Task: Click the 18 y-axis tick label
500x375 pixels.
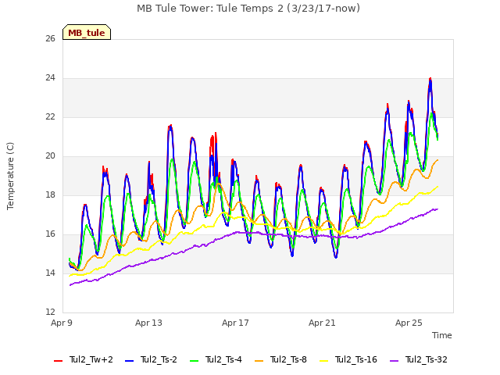Action: [x=50, y=195]
